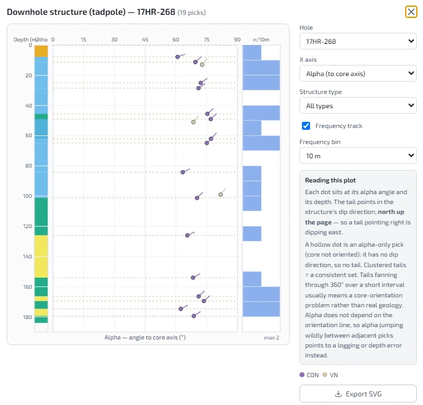The width and height of the screenshot is (423, 405).
Task: Click the Frequency track label text
Action: (x=339, y=126)
